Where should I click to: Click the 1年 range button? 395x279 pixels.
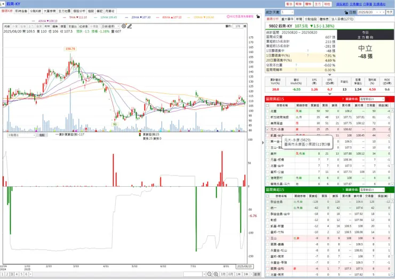238,274
